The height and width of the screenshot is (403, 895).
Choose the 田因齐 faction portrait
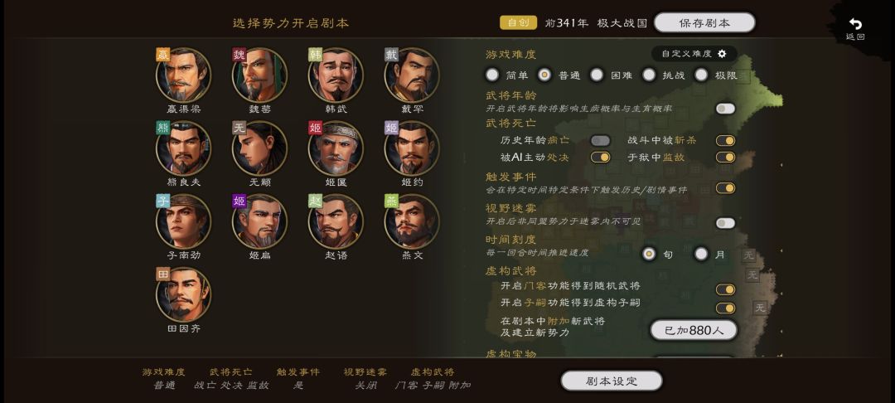tap(183, 294)
